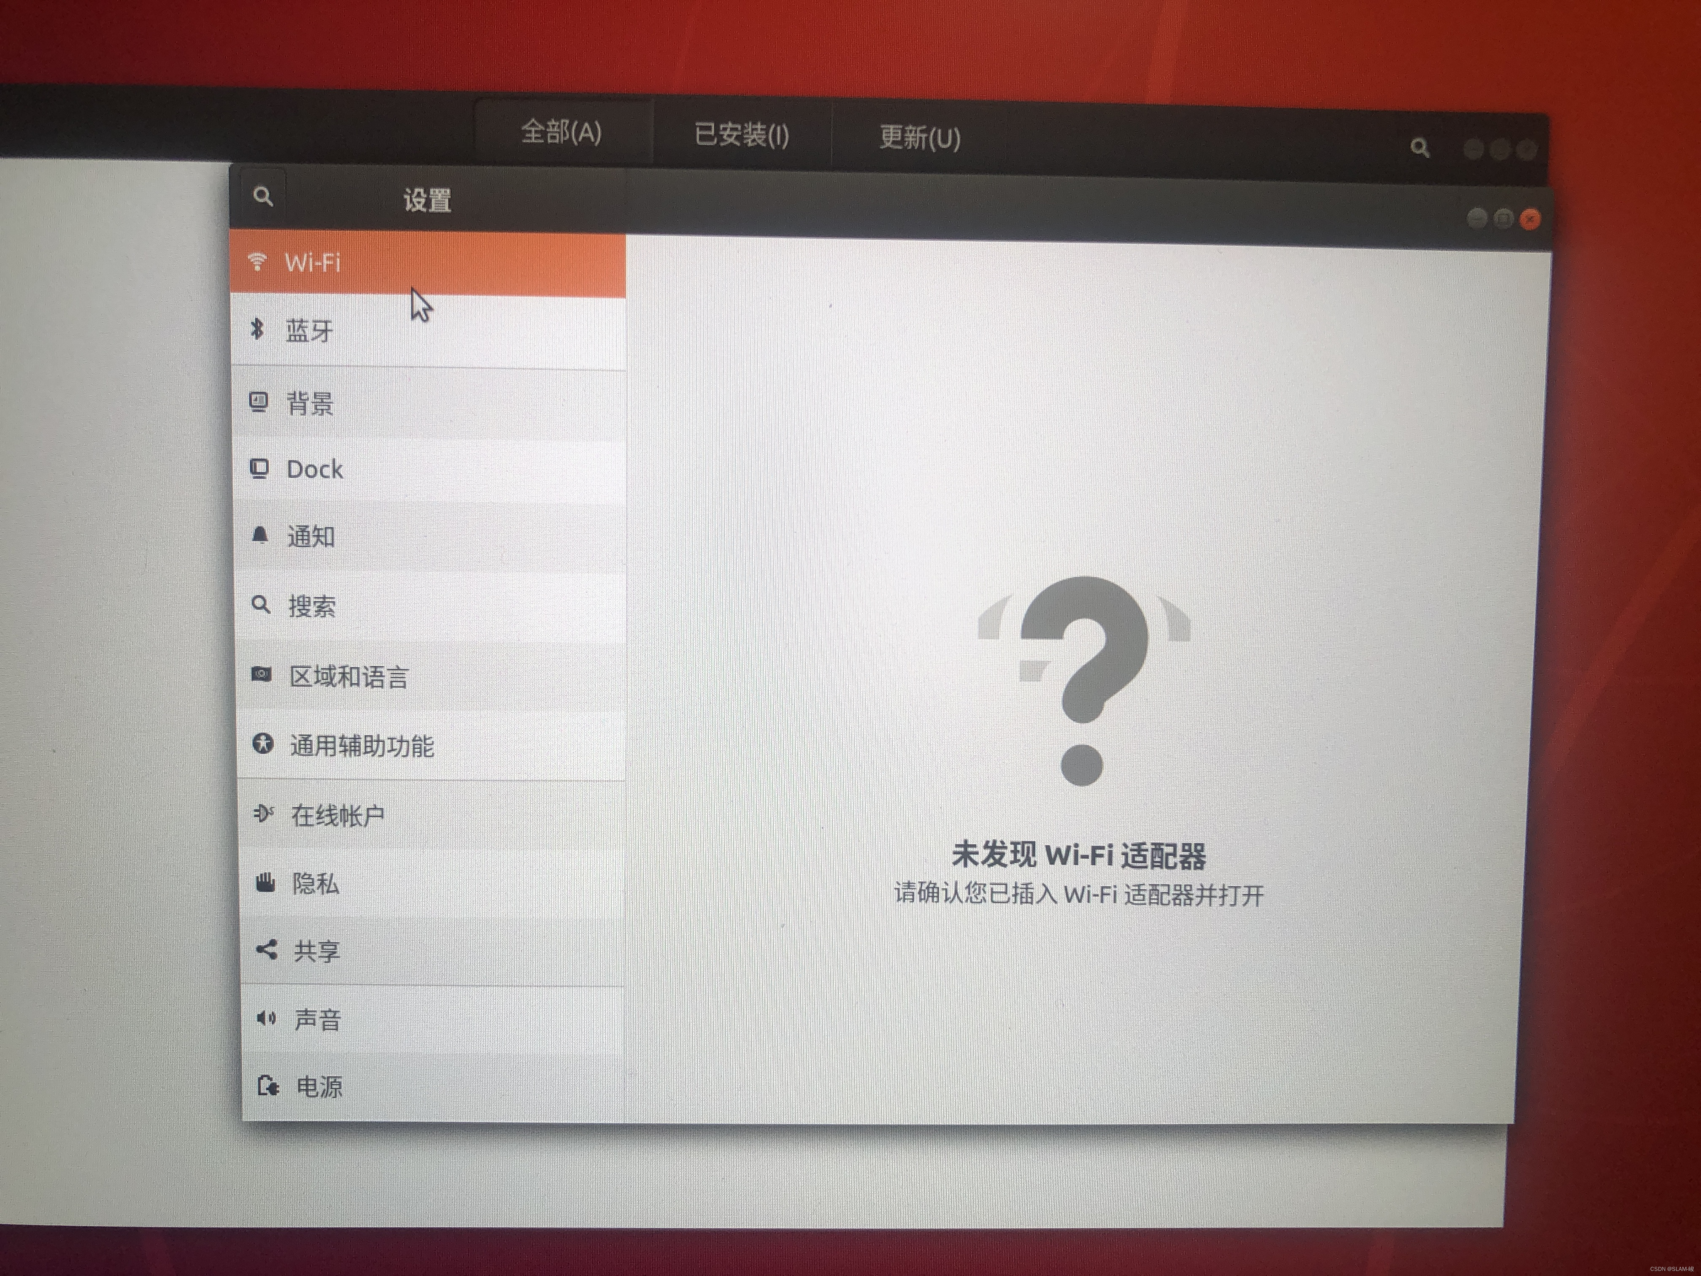Click the Sharing icon in sidebar

(x=266, y=950)
